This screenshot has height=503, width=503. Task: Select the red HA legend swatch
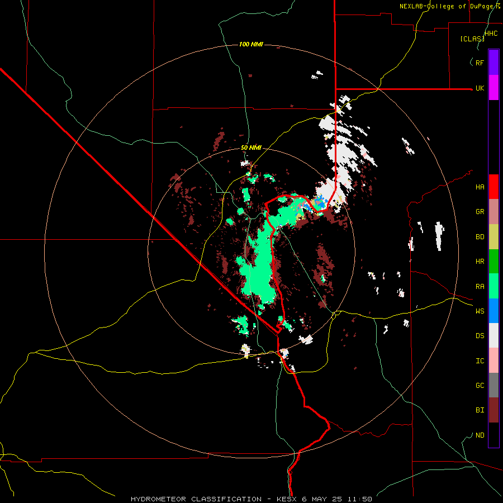(x=493, y=187)
